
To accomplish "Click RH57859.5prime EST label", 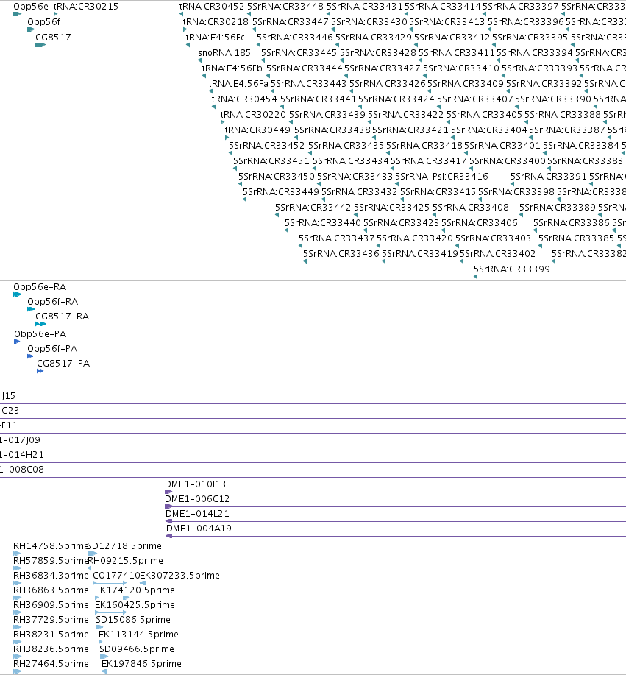I will tap(51, 560).
